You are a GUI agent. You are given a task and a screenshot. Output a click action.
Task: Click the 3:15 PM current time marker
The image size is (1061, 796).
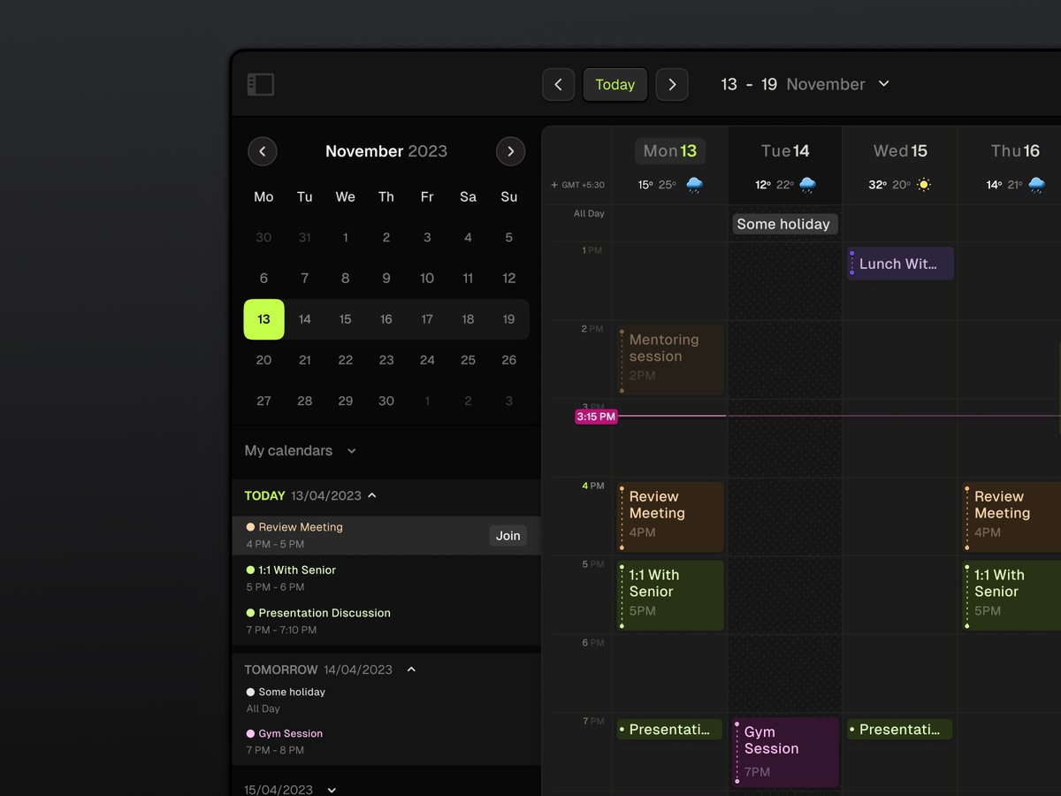click(x=596, y=417)
